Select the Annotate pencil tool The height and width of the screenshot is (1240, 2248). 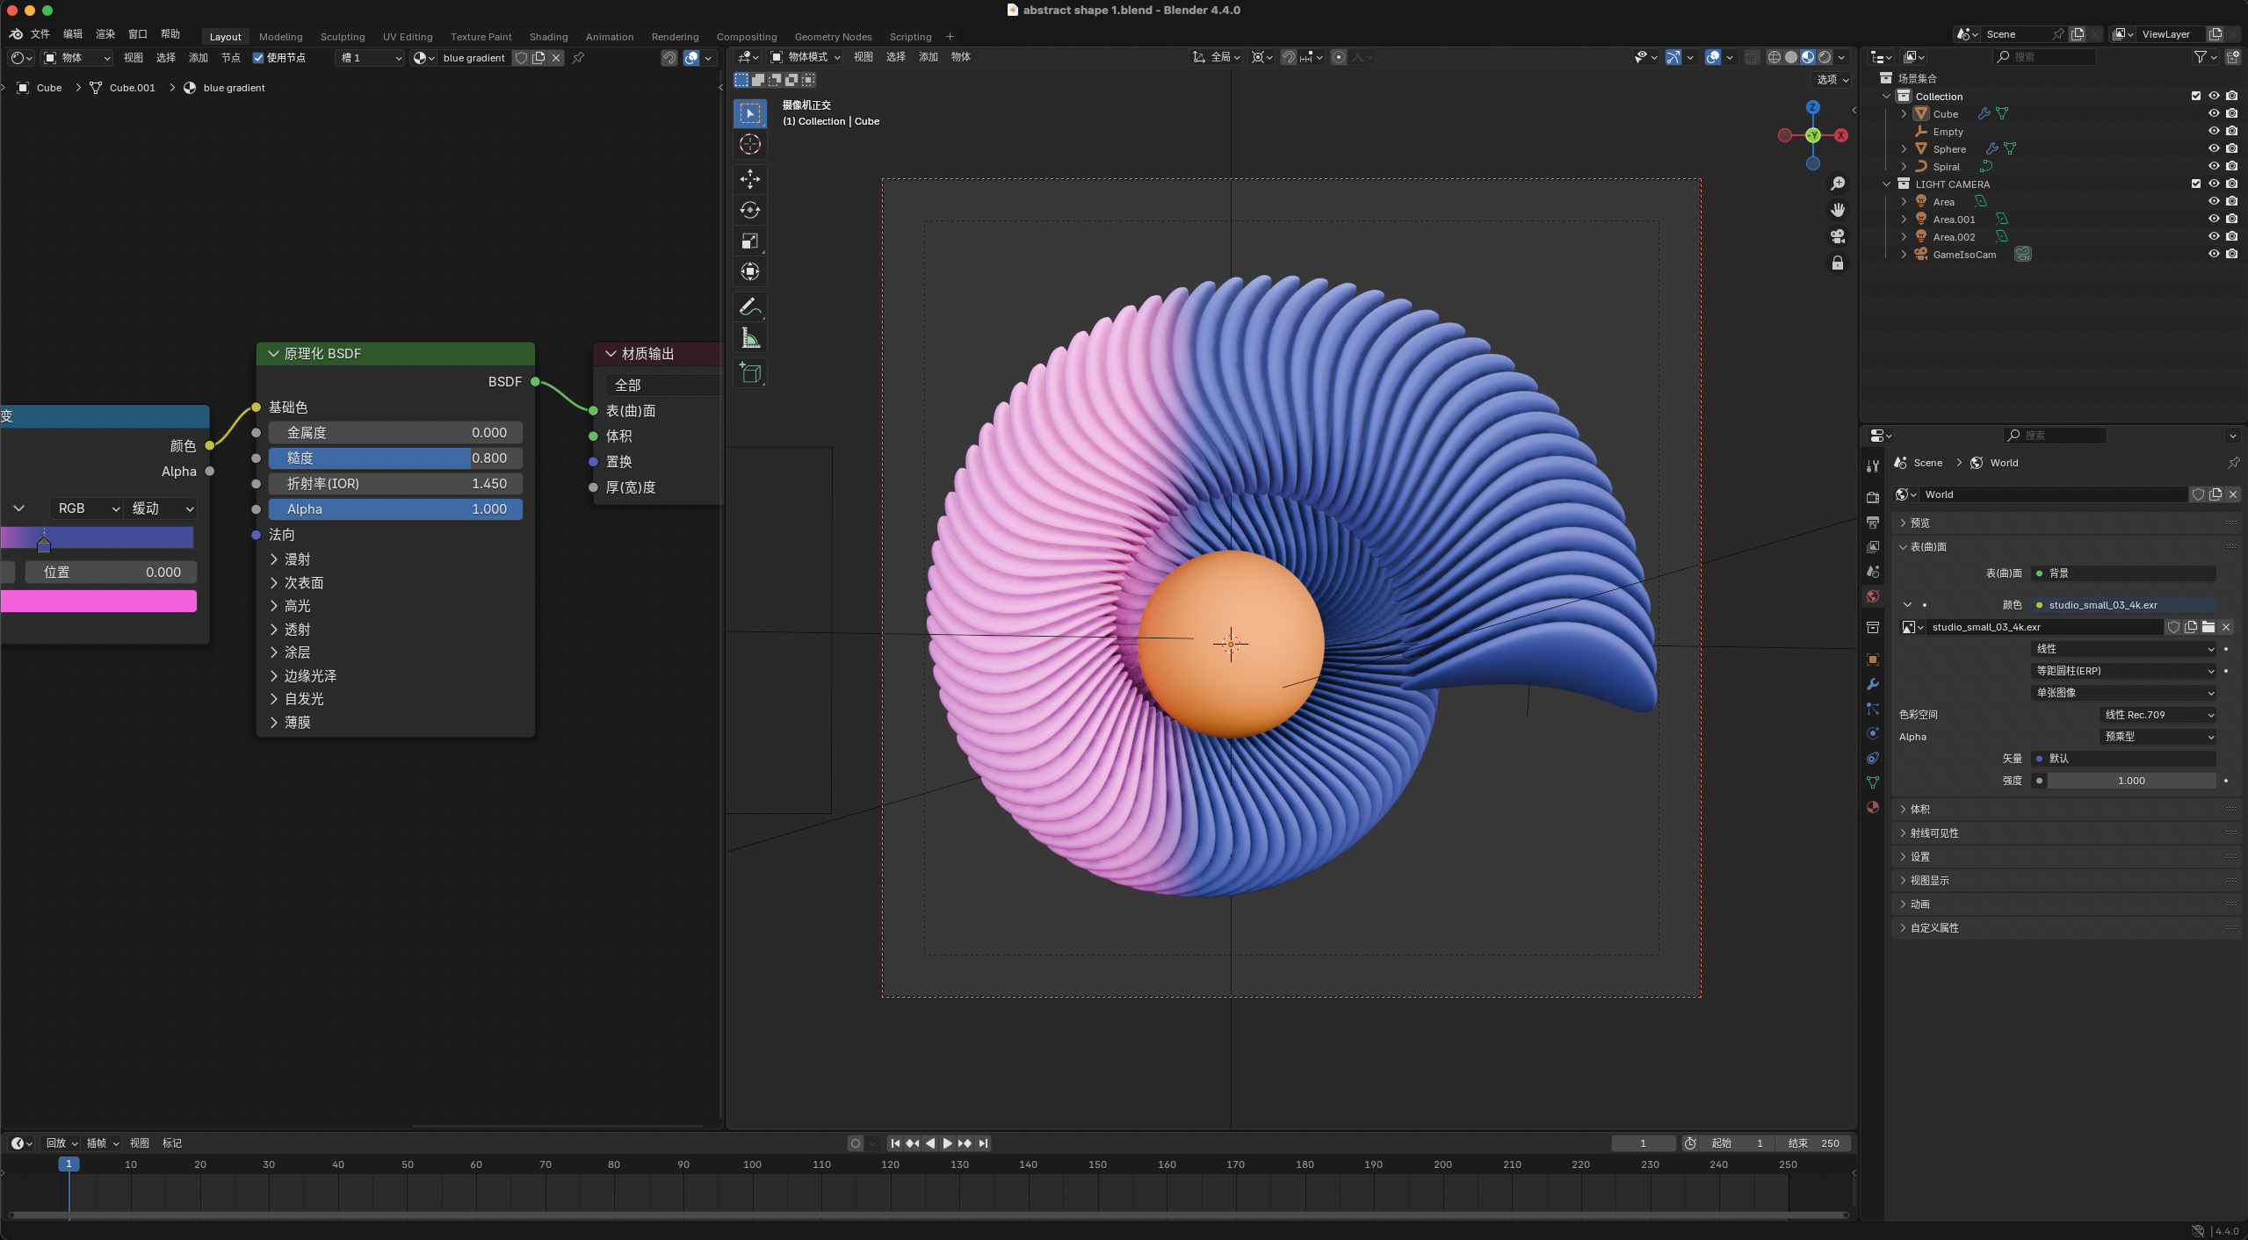[x=749, y=306]
